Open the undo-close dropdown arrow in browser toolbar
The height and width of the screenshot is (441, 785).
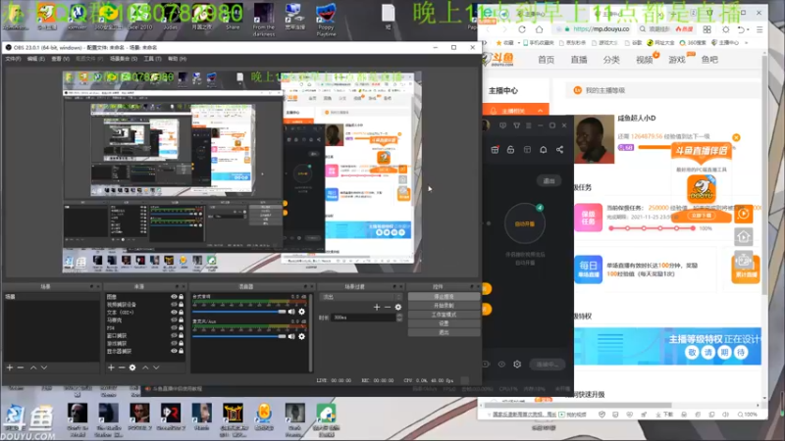pos(748,29)
